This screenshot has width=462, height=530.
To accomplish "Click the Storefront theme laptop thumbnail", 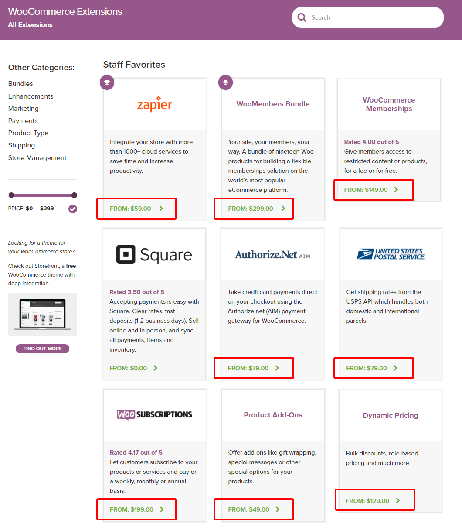I will pyautogui.click(x=43, y=315).
